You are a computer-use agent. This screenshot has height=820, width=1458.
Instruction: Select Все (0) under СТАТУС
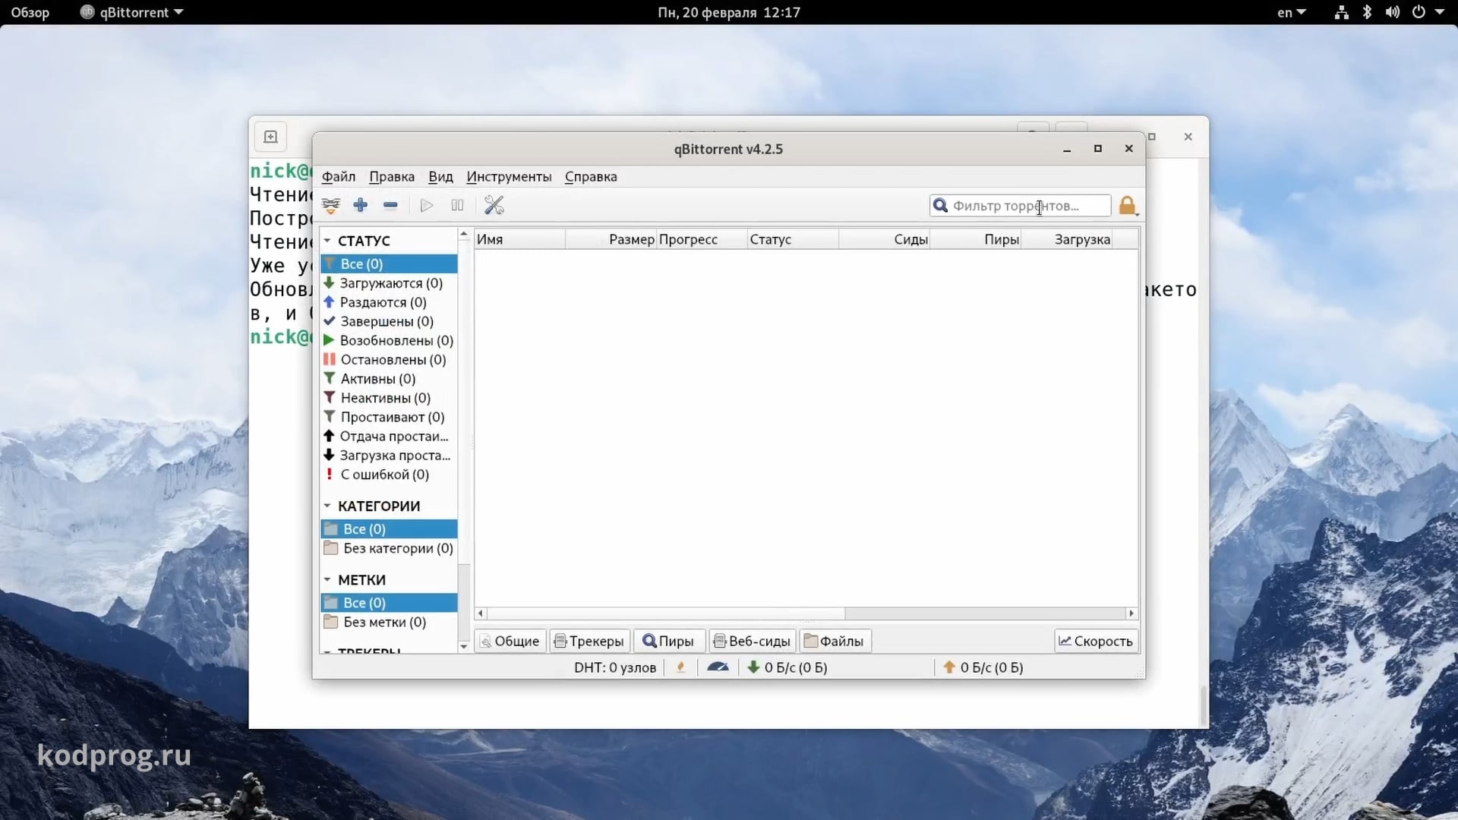[x=389, y=263]
